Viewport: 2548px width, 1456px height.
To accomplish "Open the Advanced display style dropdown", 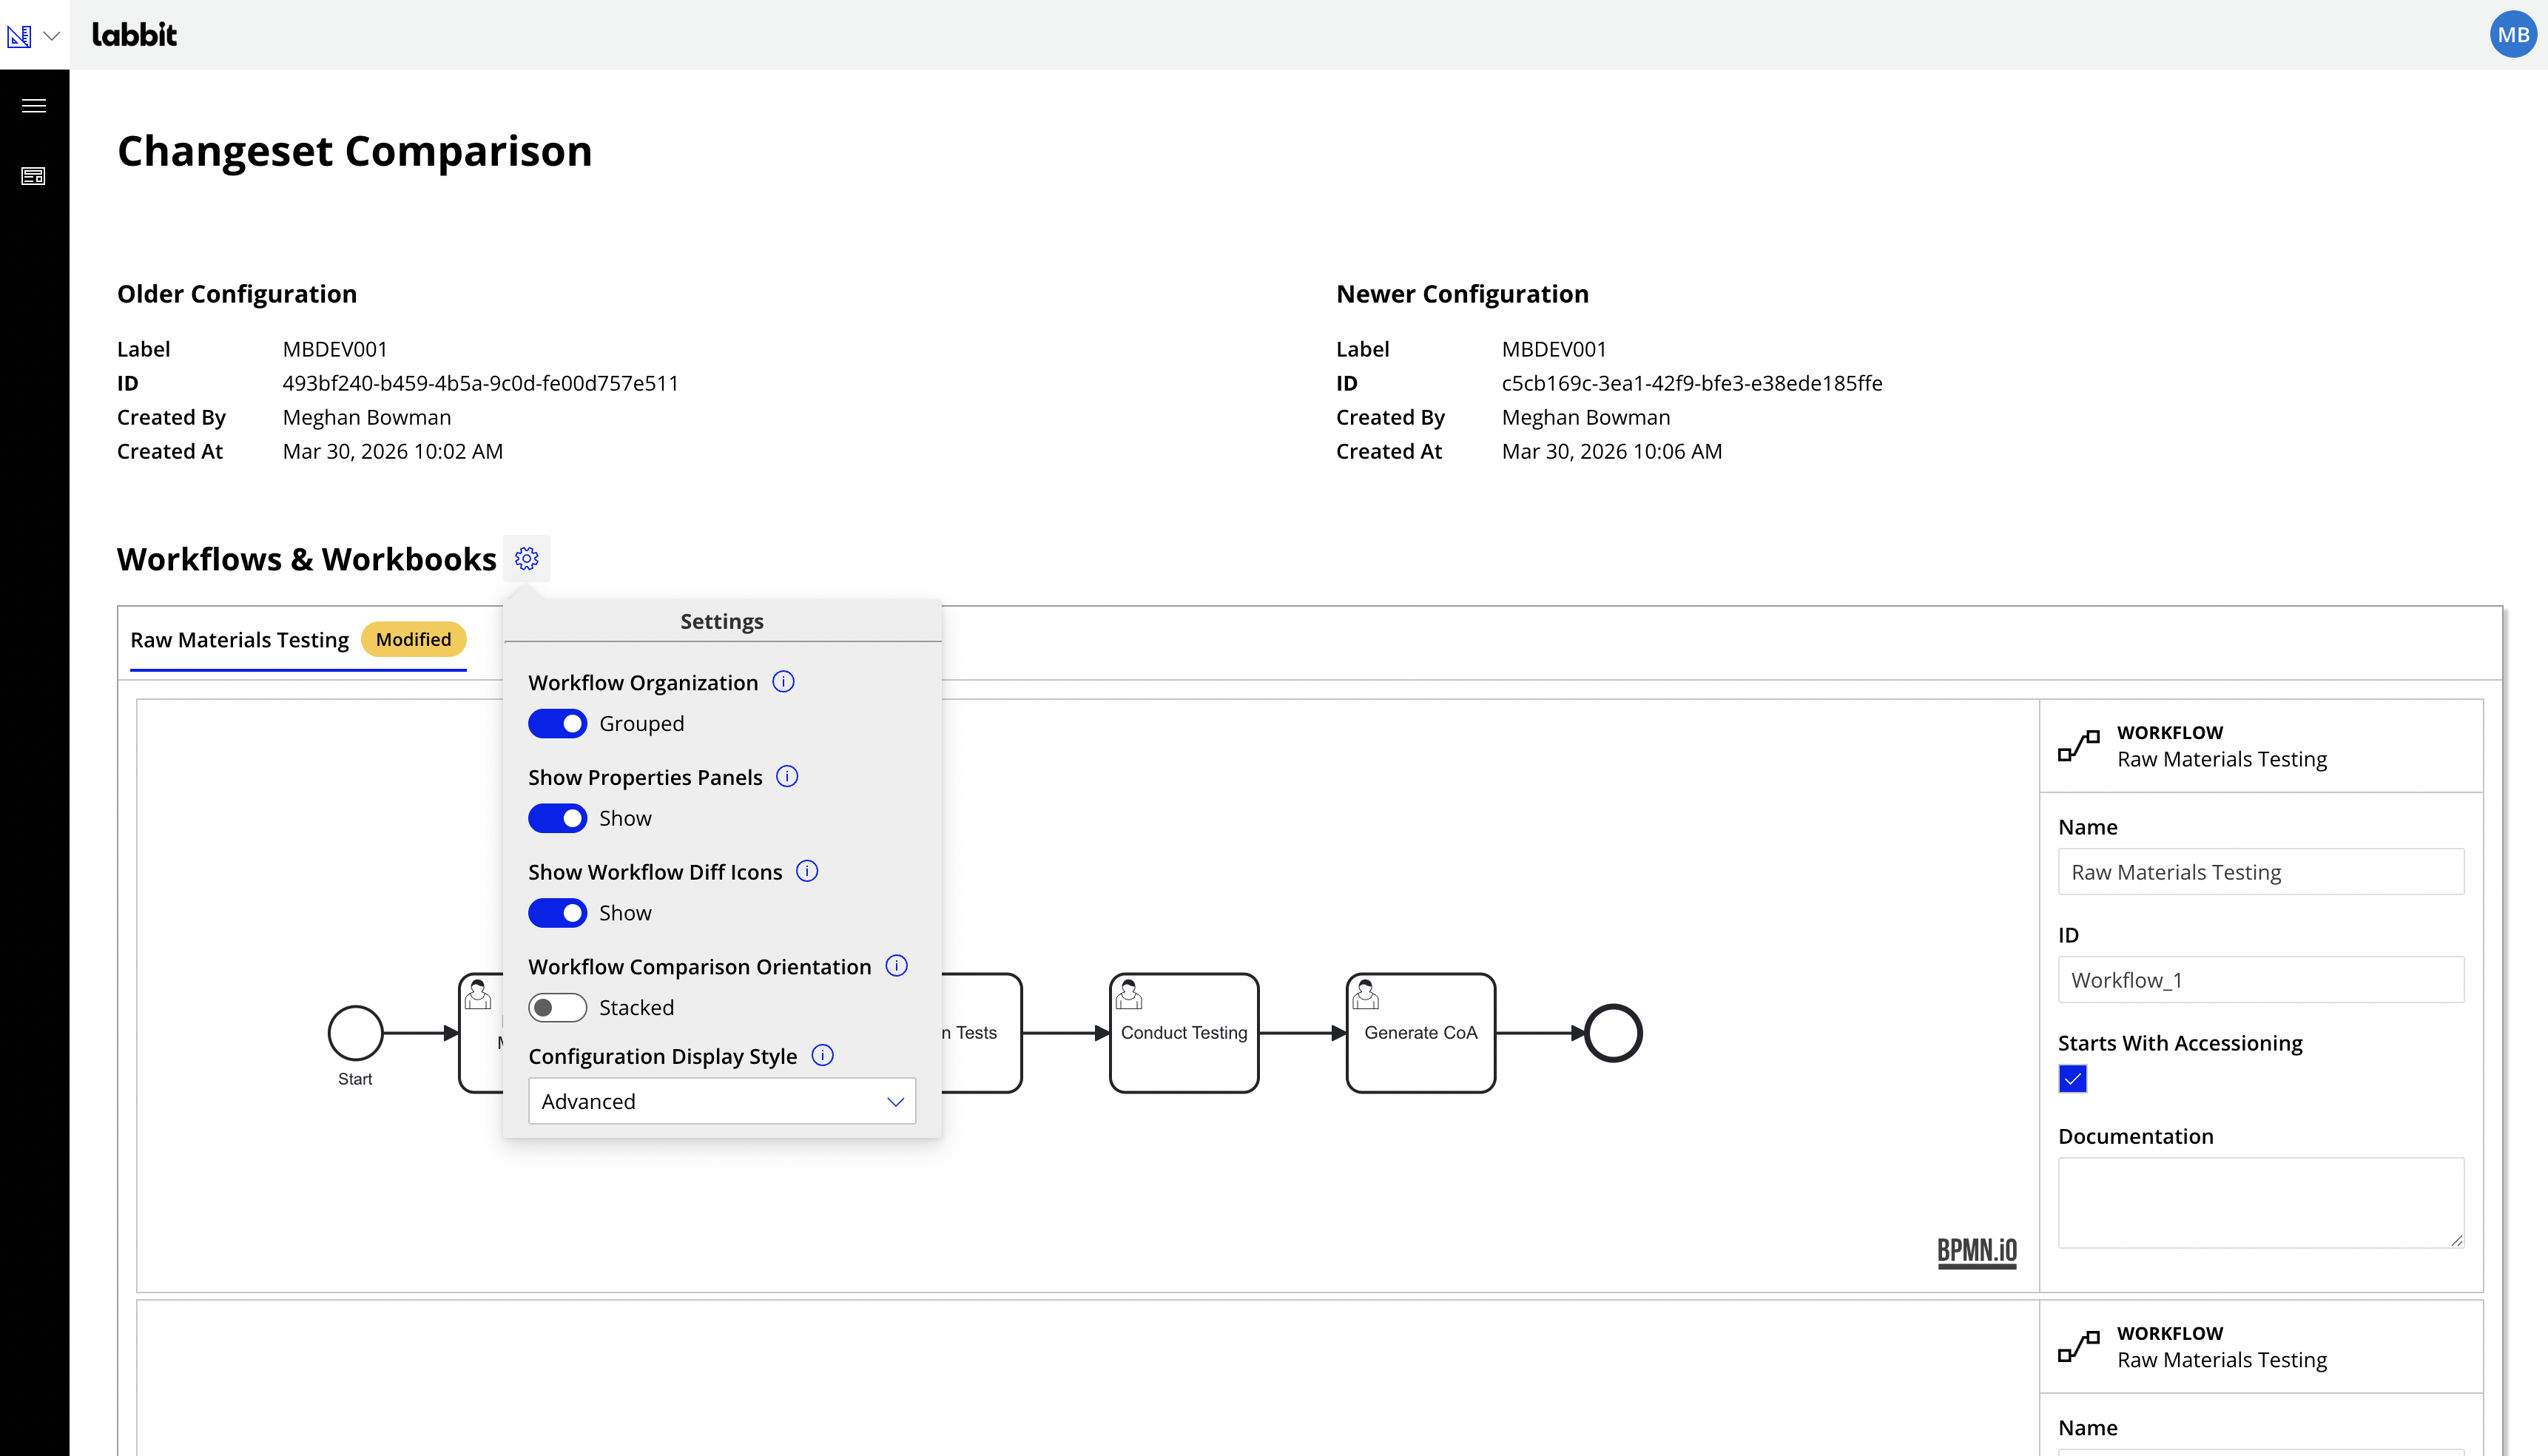I will pos(721,1101).
